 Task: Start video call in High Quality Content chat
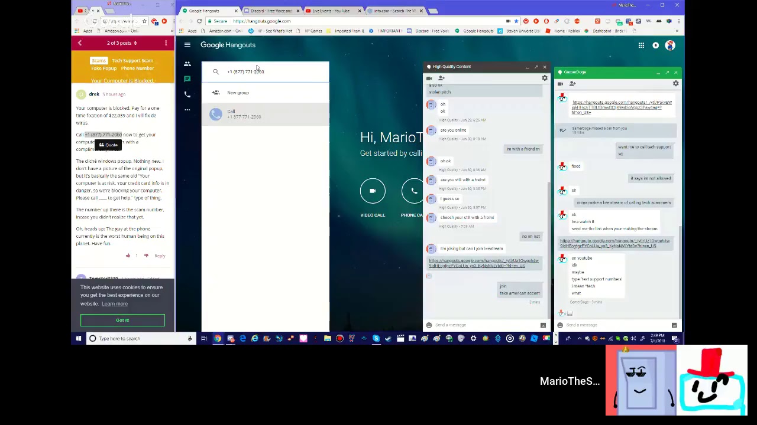pyautogui.click(x=429, y=78)
